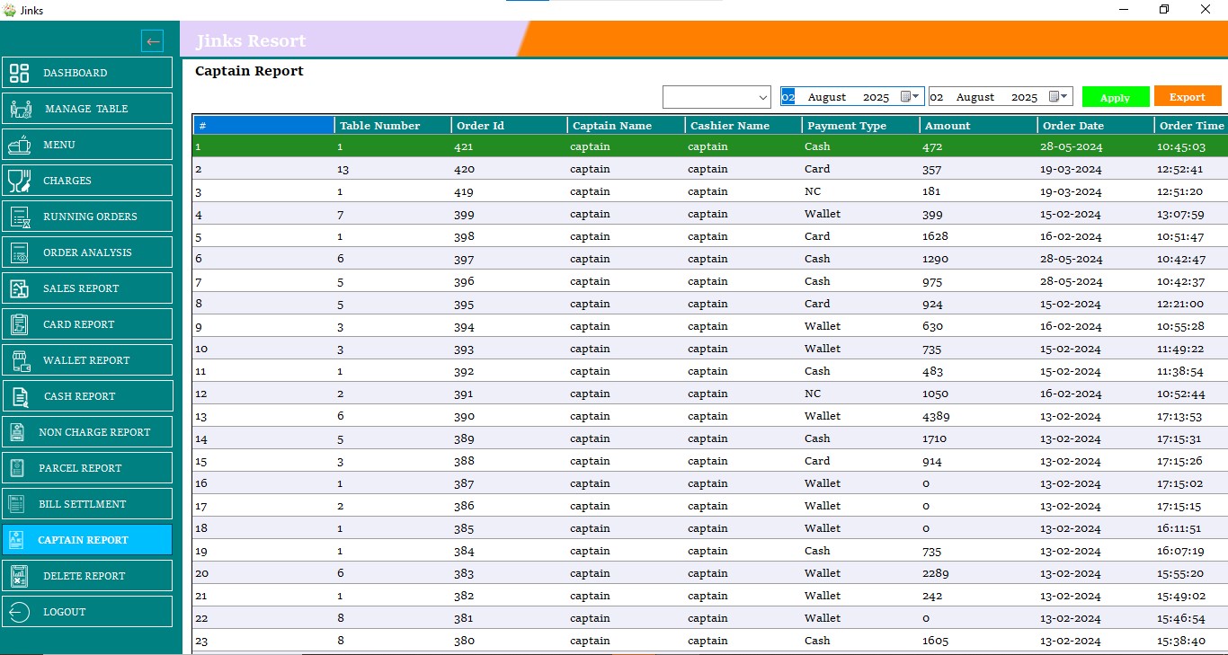The image size is (1228, 655).
Task: Expand the first date picker dropdown arrow
Action: 917,96
